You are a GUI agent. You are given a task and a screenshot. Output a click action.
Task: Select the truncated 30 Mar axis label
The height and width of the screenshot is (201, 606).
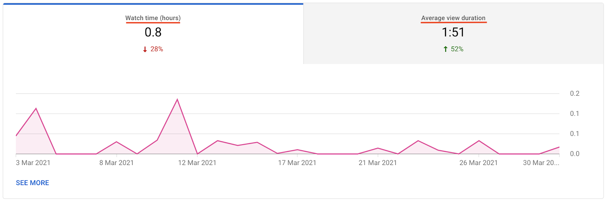[541, 163]
